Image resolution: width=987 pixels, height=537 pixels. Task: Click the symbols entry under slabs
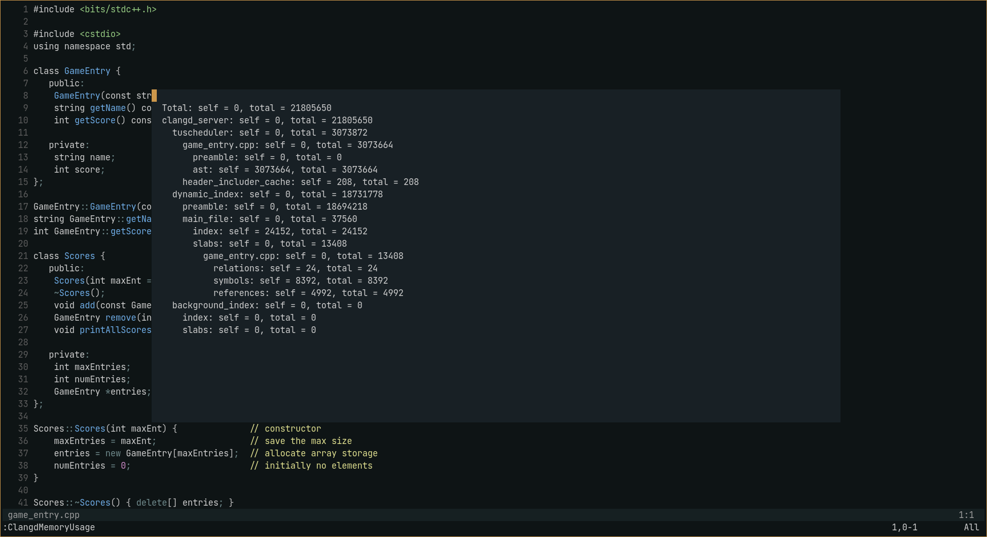300,281
